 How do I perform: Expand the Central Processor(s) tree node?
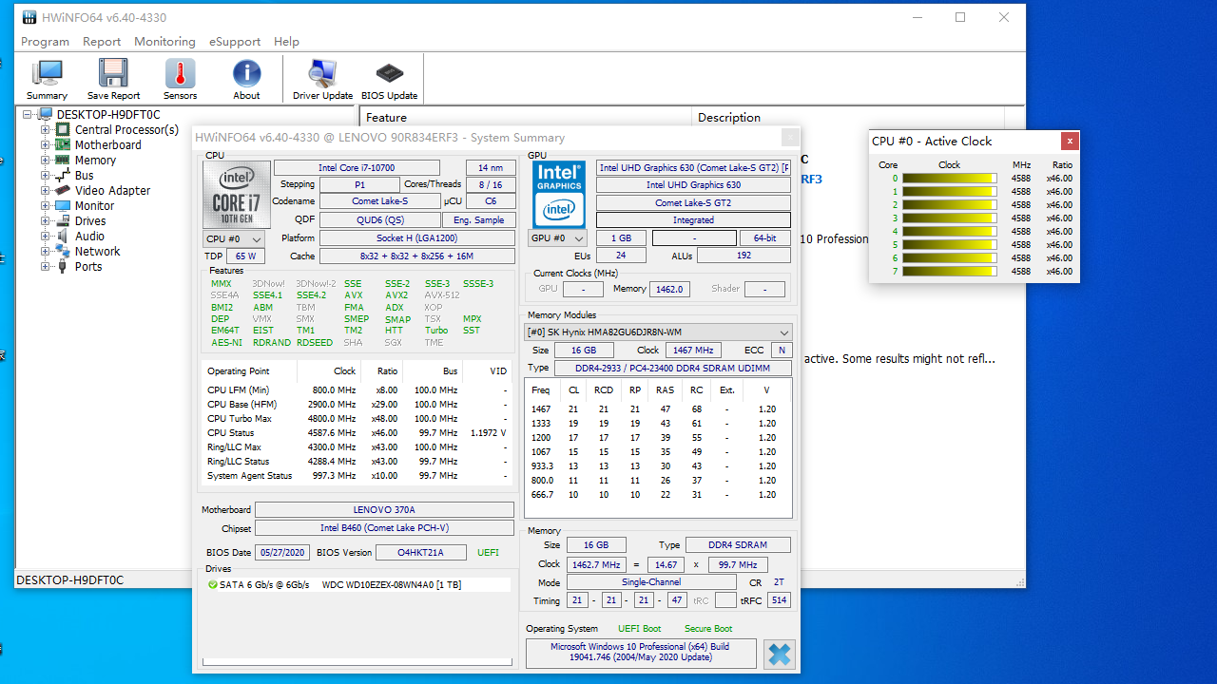tap(45, 130)
